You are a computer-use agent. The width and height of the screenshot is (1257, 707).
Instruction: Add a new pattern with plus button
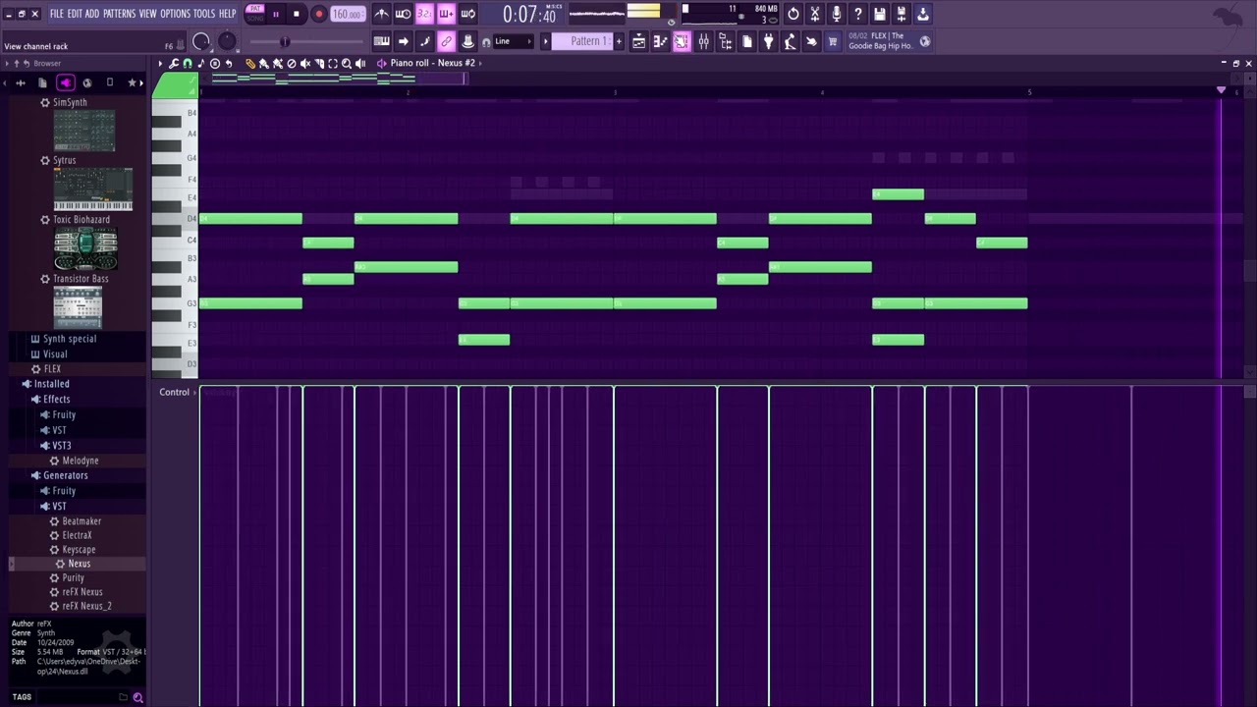click(x=619, y=41)
